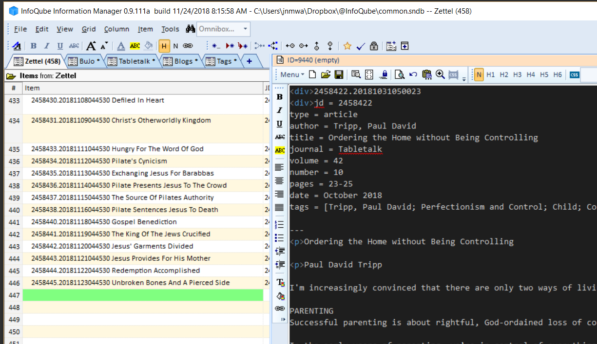597x344 pixels.
Task: Switch to the BuJo tab
Action: point(83,61)
